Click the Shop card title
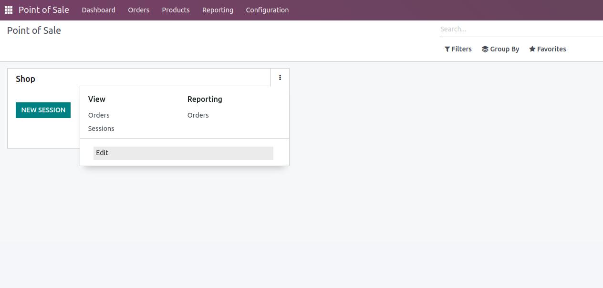 click(x=25, y=79)
